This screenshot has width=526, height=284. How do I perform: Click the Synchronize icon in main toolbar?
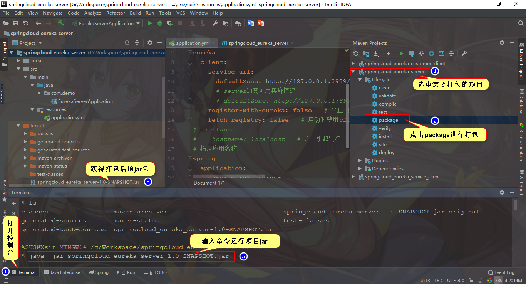pos(26,23)
